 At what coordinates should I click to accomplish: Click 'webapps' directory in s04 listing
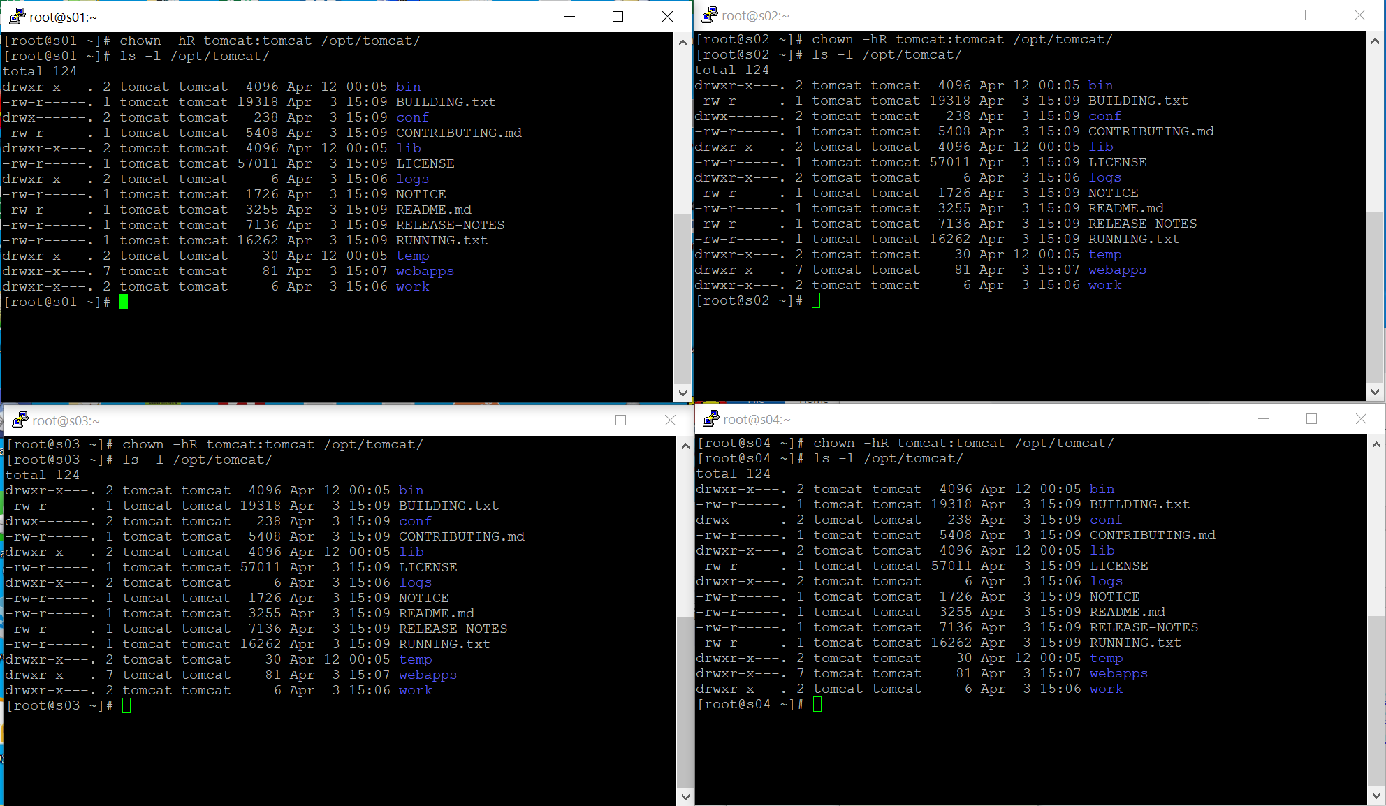click(1119, 673)
